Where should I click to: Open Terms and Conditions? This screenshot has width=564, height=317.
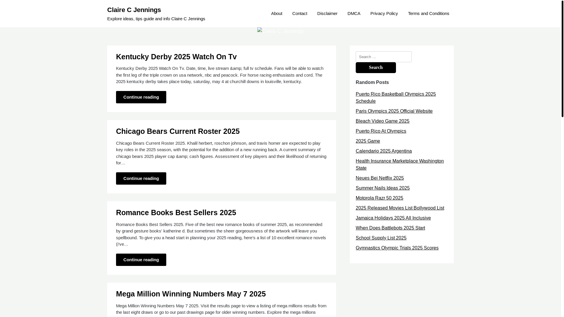click(428, 14)
